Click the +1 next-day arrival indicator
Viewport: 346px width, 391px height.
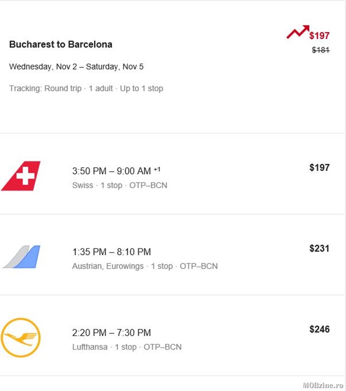157,169
